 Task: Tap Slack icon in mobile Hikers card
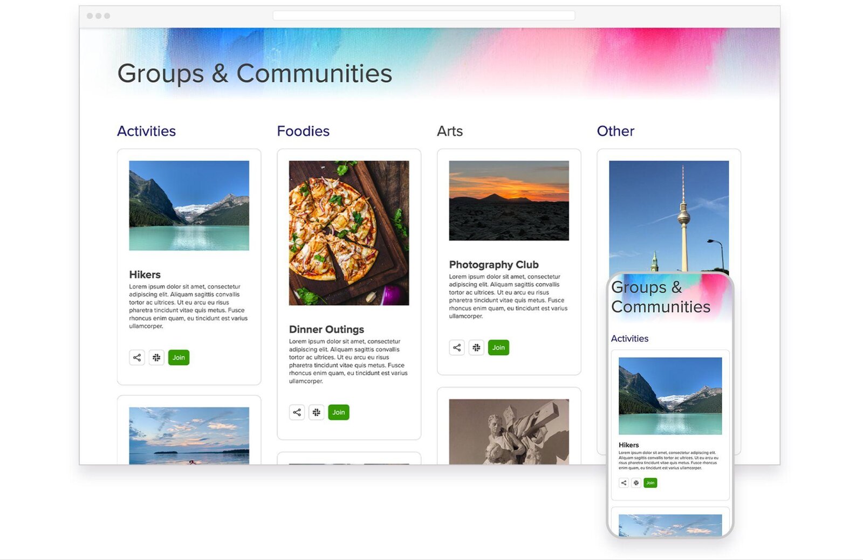click(x=636, y=483)
